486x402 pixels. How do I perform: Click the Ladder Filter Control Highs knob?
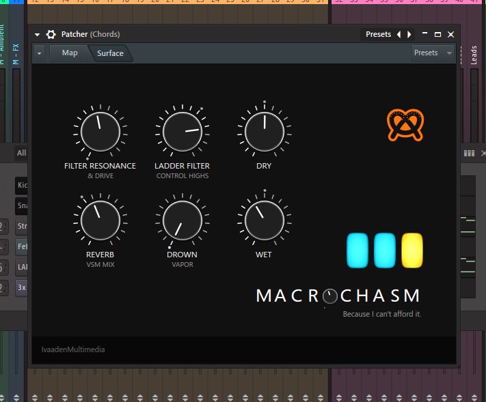pyautogui.click(x=183, y=132)
